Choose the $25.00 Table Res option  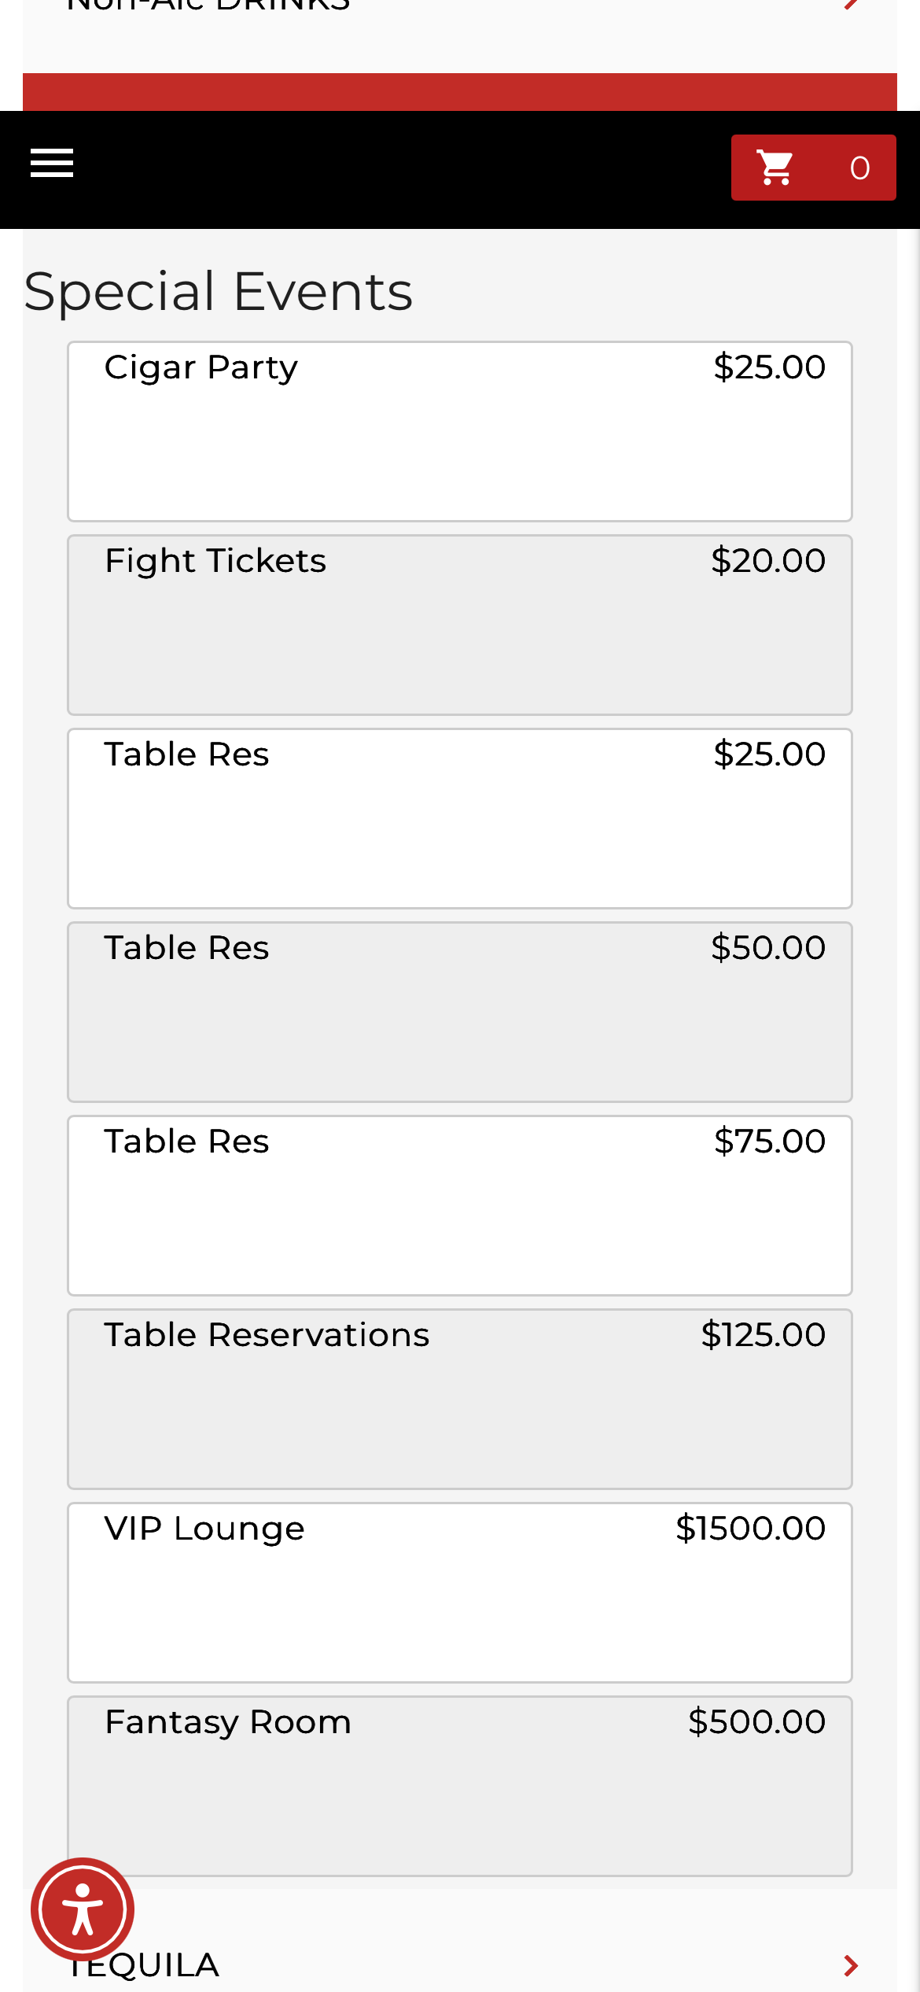(x=459, y=818)
